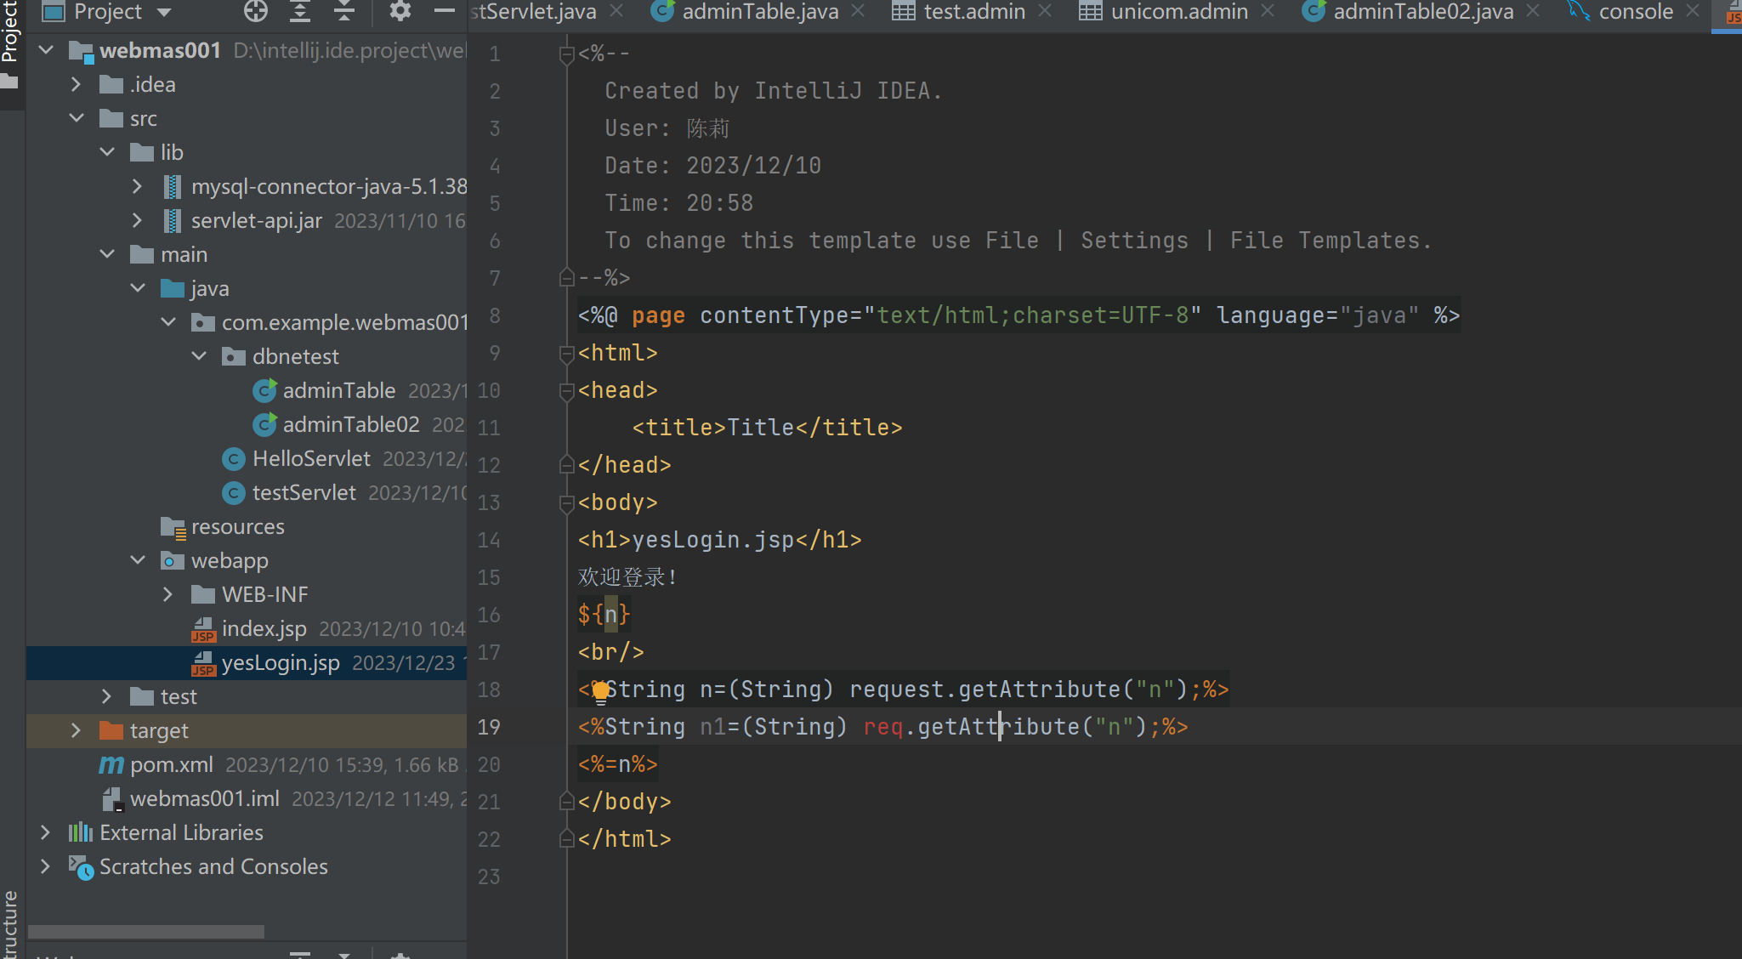The image size is (1742, 959).
Task: Hide the Project panel (minus icon)
Action: pos(444,11)
